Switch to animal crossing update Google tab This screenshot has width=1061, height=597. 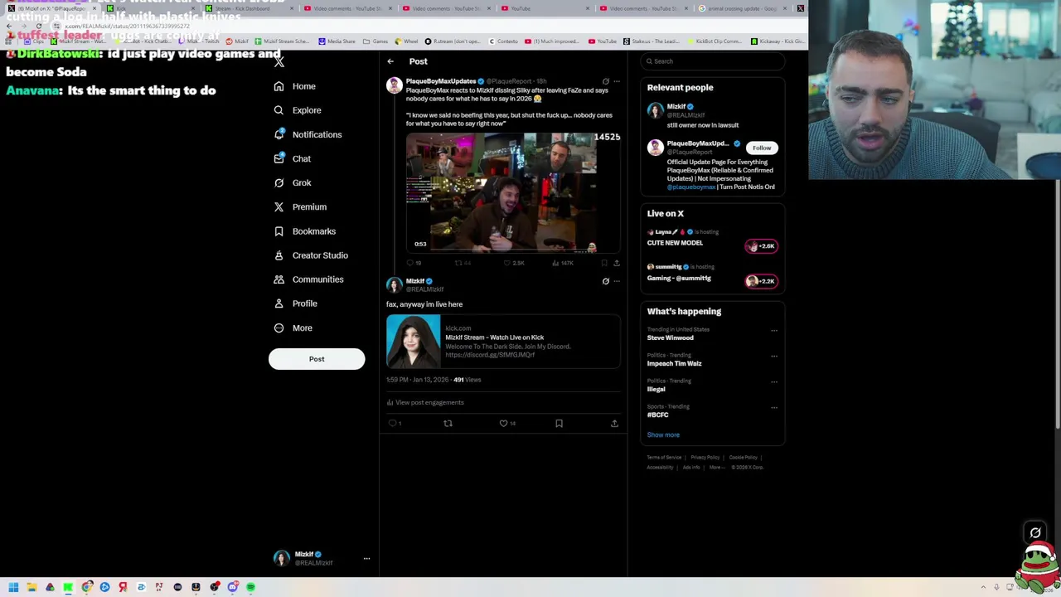point(742,8)
